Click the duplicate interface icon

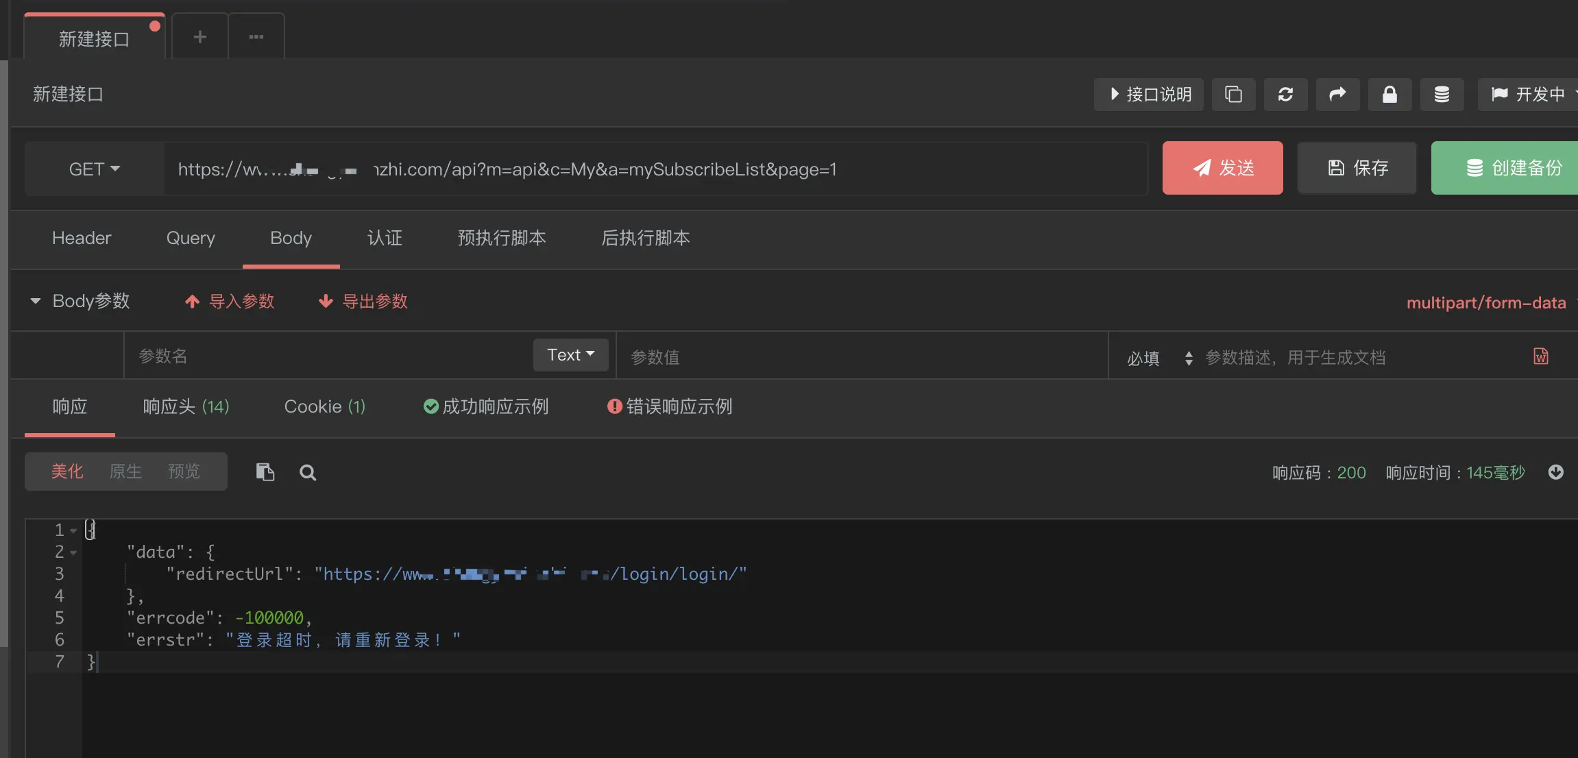click(x=1232, y=94)
